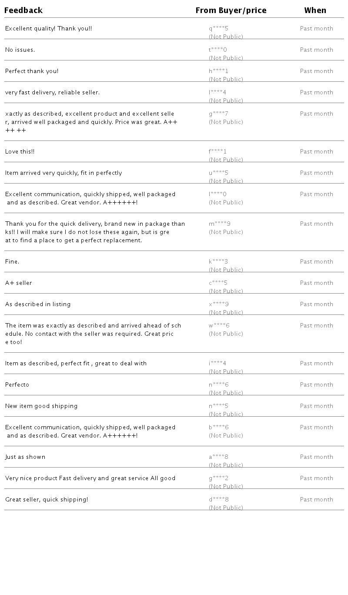Select the "A+ seller" feedback row
Screen dimensions: 348x595
click(19, 283)
